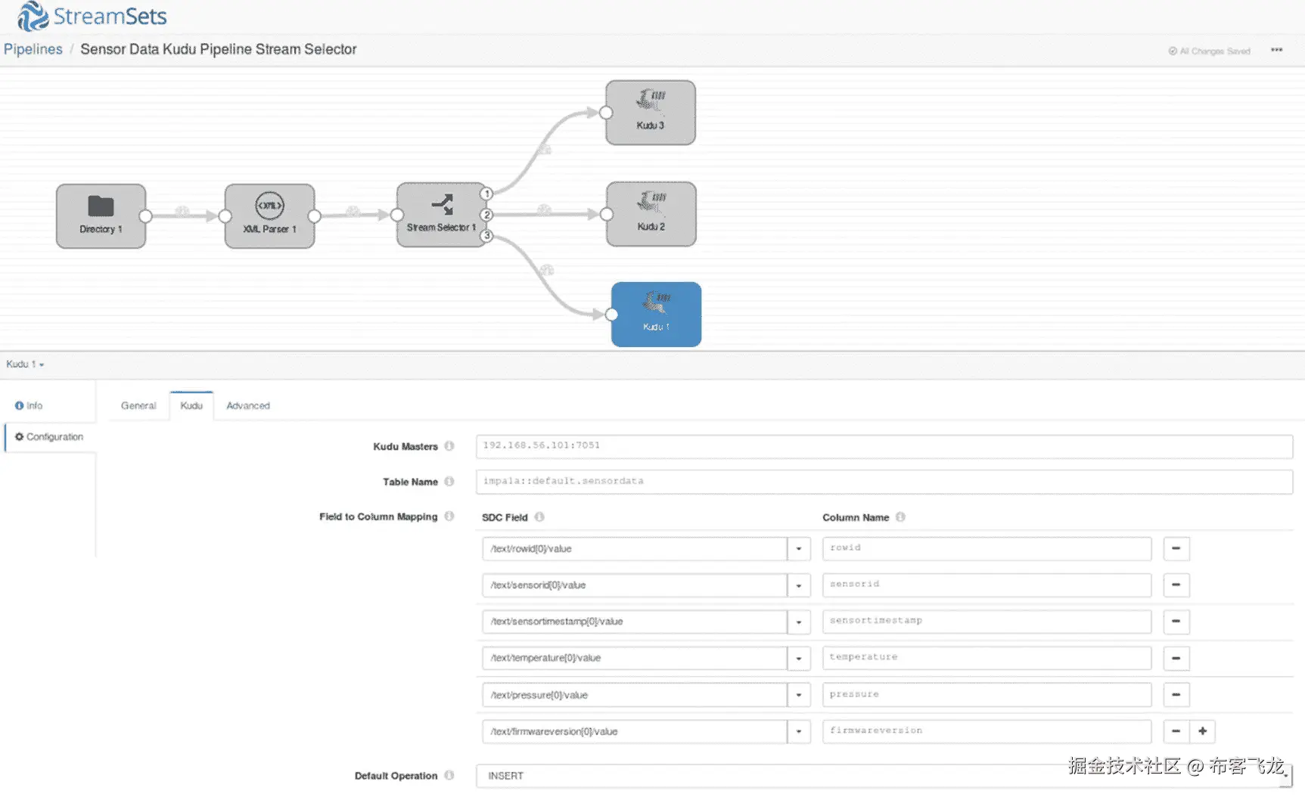
Task: Click the All Changes Saved status
Action: pos(1210,51)
